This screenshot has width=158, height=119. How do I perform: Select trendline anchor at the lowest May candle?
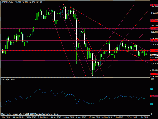pyautogui.click(x=92, y=75)
